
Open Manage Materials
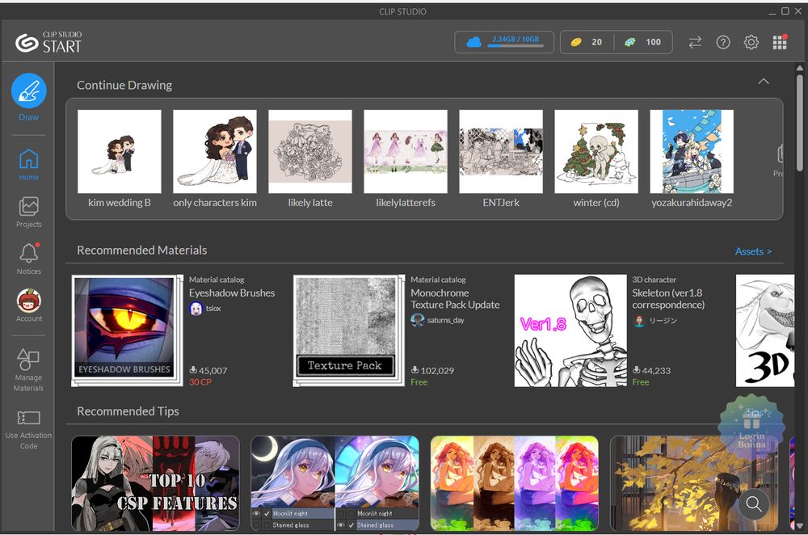29,369
